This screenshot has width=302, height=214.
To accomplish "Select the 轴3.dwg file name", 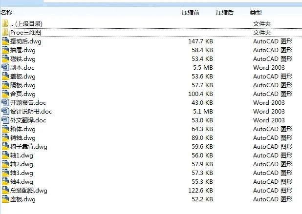I will click(22, 173).
